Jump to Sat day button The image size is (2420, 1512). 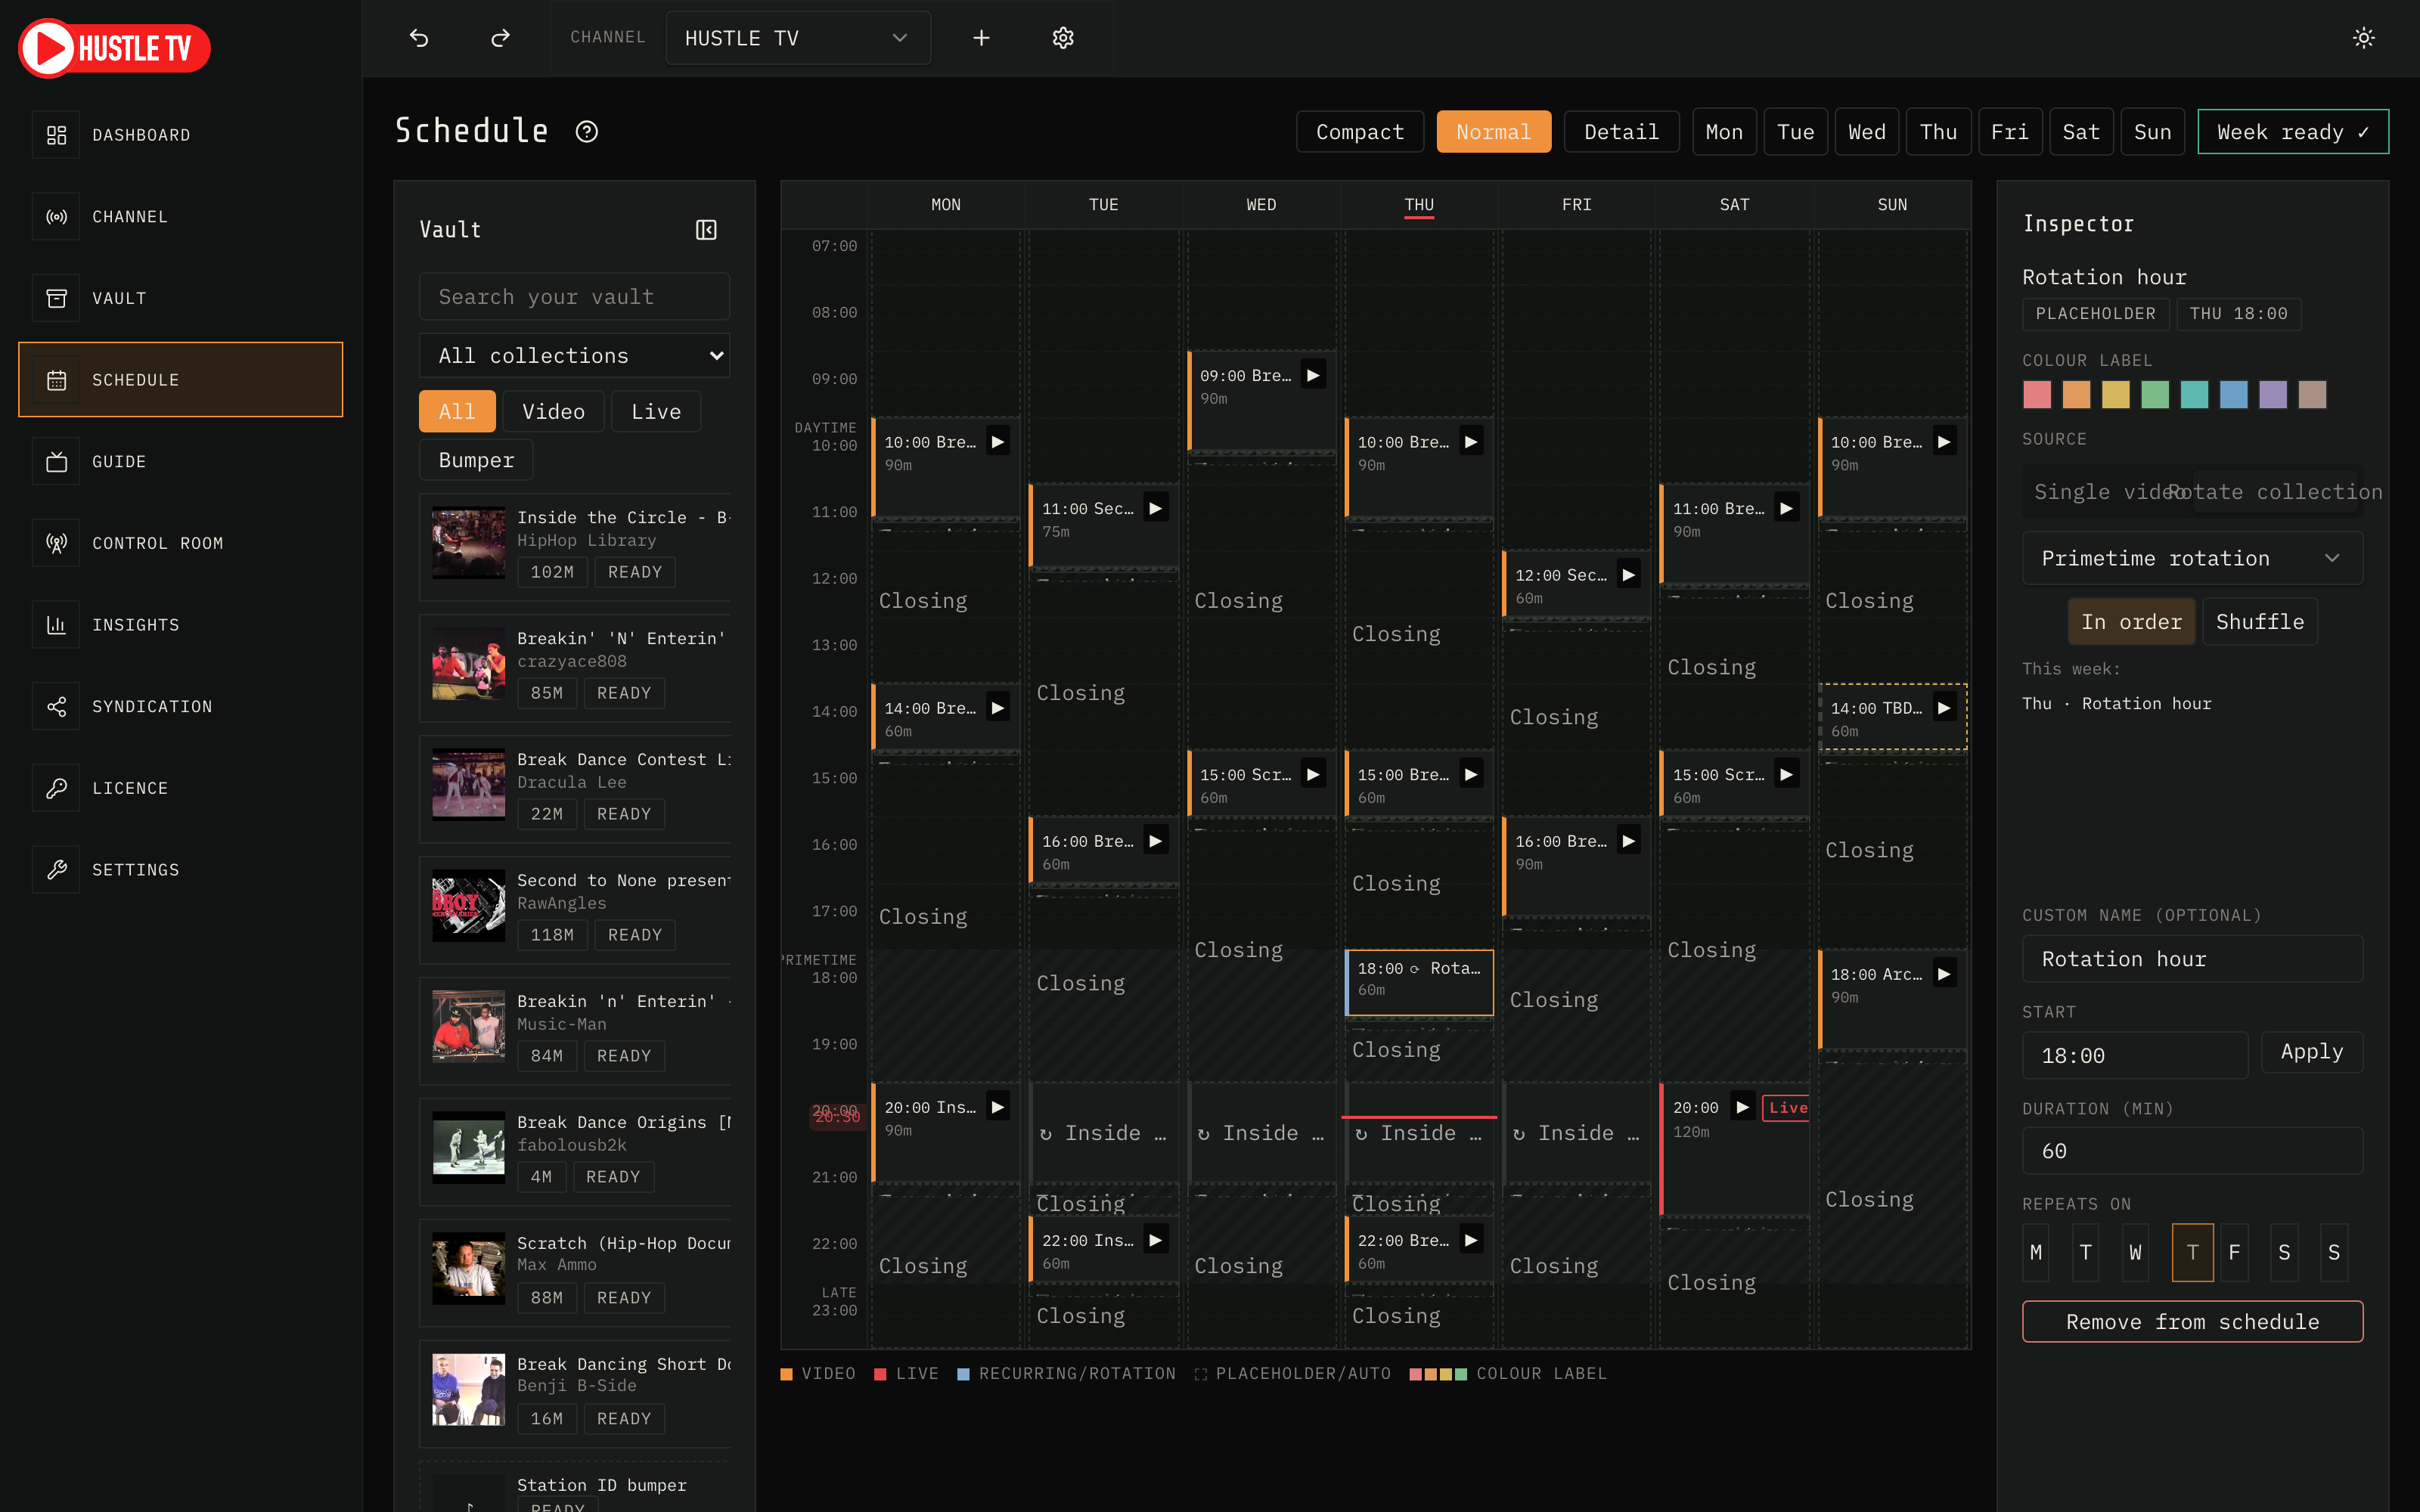point(2081,132)
